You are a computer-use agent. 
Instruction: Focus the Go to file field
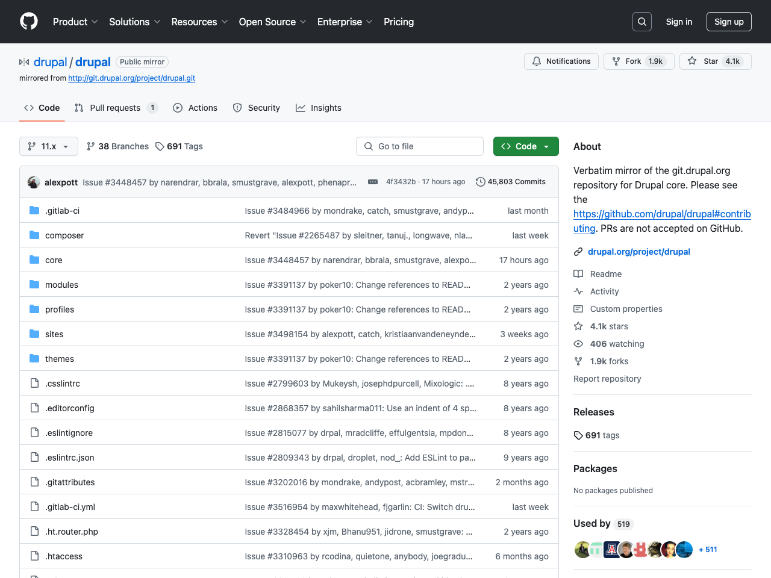pyautogui.click(x=420, y=146)
